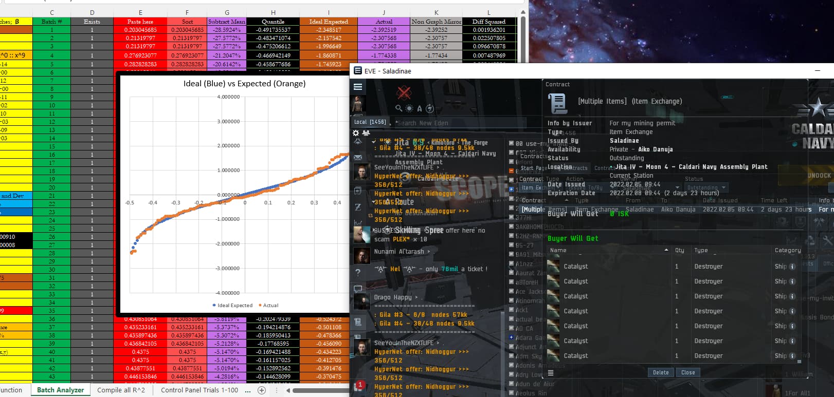The width and height of the screenshot is (834, 397).
Task: Click Excel horizontal scrollbar left arrow
Action: pos(288,390)
